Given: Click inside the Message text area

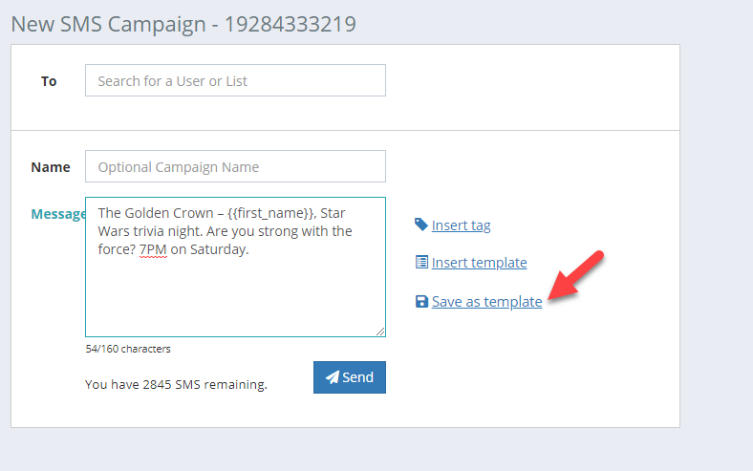Looking at the screenshot, I should pyautogui.click(x=235, y=267).
